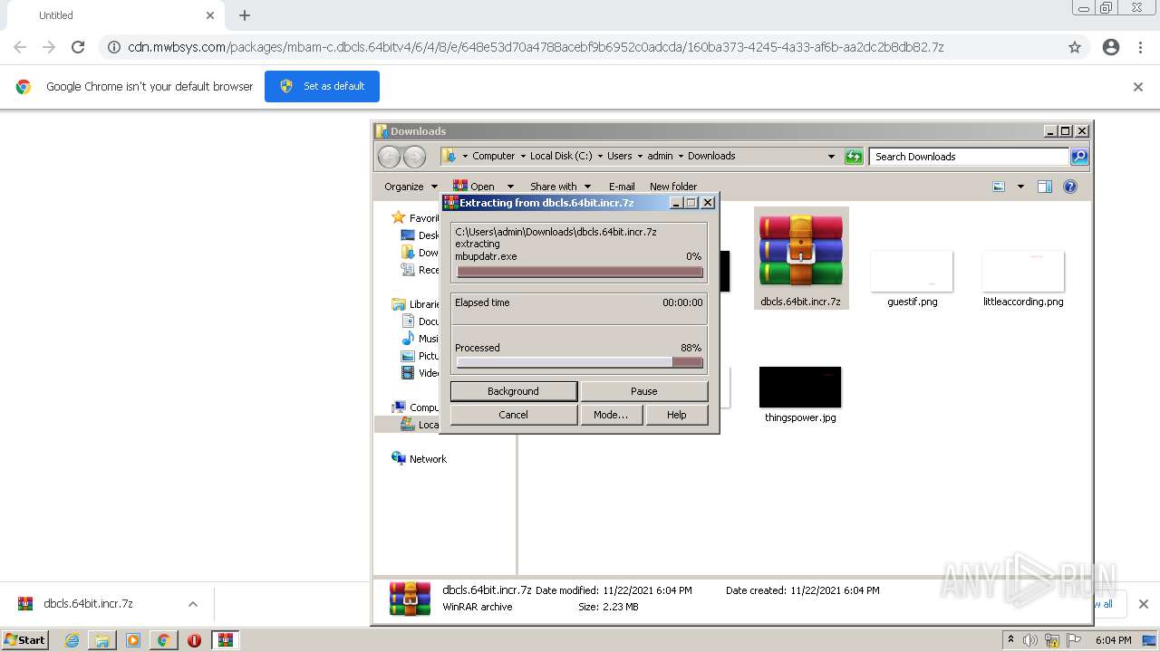Click the dbcls.64bit.incr.7z download shelf item
The width and height of the screenshot is (1160, 652).
88,604
